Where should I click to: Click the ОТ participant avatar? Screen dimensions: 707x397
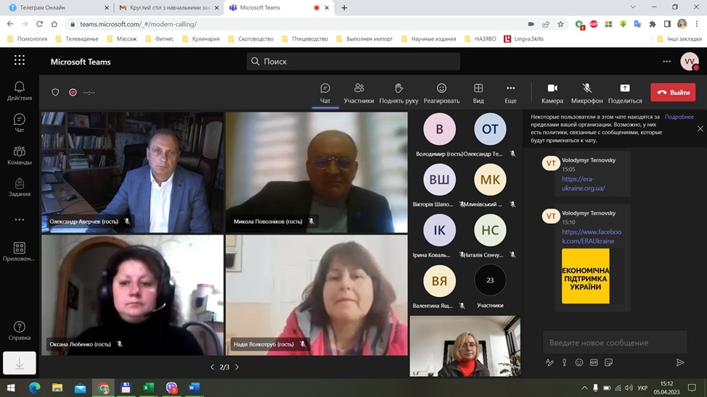pyautogui.click(x=490, y=129)
